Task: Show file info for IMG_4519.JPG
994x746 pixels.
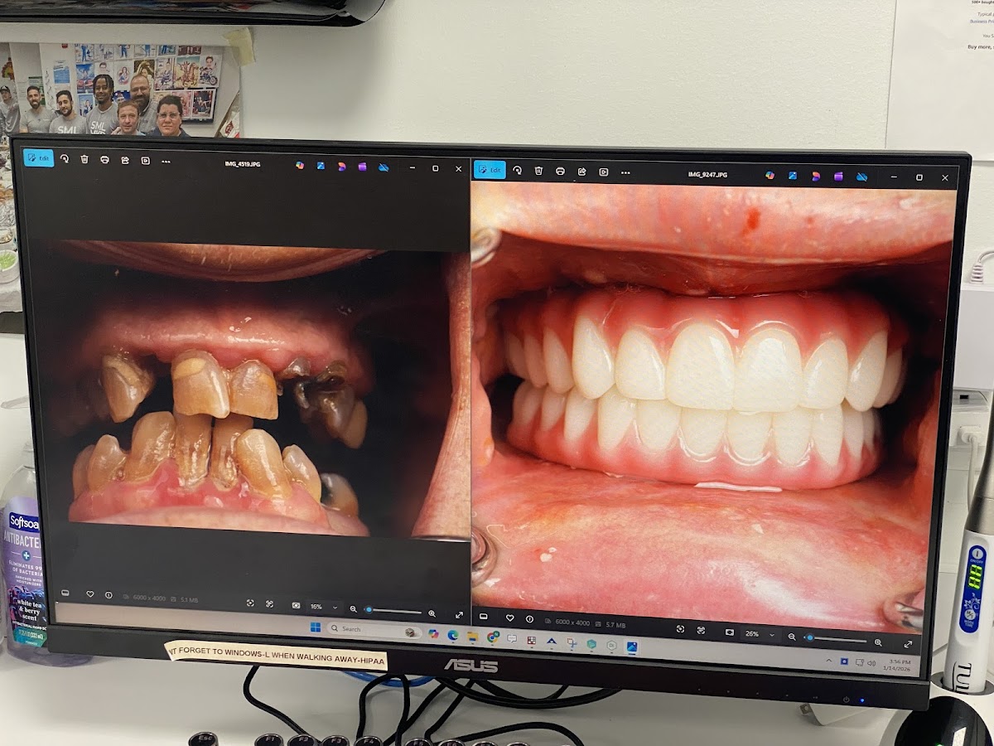Action: point(109,595)
